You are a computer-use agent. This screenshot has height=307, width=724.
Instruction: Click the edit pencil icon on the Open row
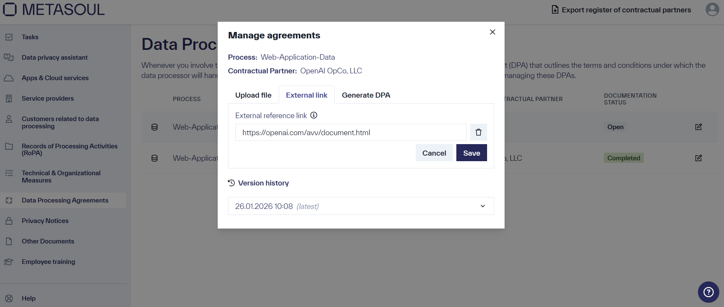(x=698, y=127)
